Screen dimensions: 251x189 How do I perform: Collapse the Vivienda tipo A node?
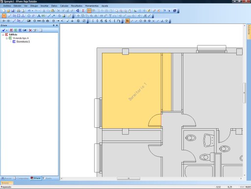(x=7, y=38)
